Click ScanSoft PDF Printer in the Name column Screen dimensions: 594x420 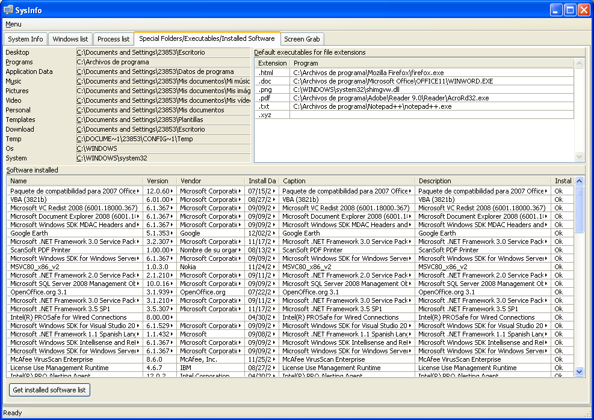coord(75,250)
